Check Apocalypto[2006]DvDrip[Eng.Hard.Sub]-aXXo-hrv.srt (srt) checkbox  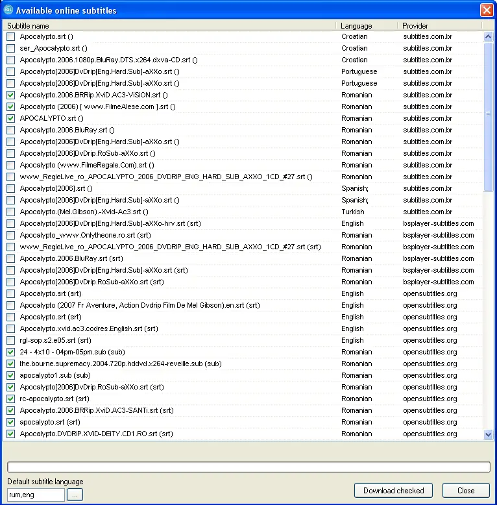pyautogui.click(x=10, y=223)
